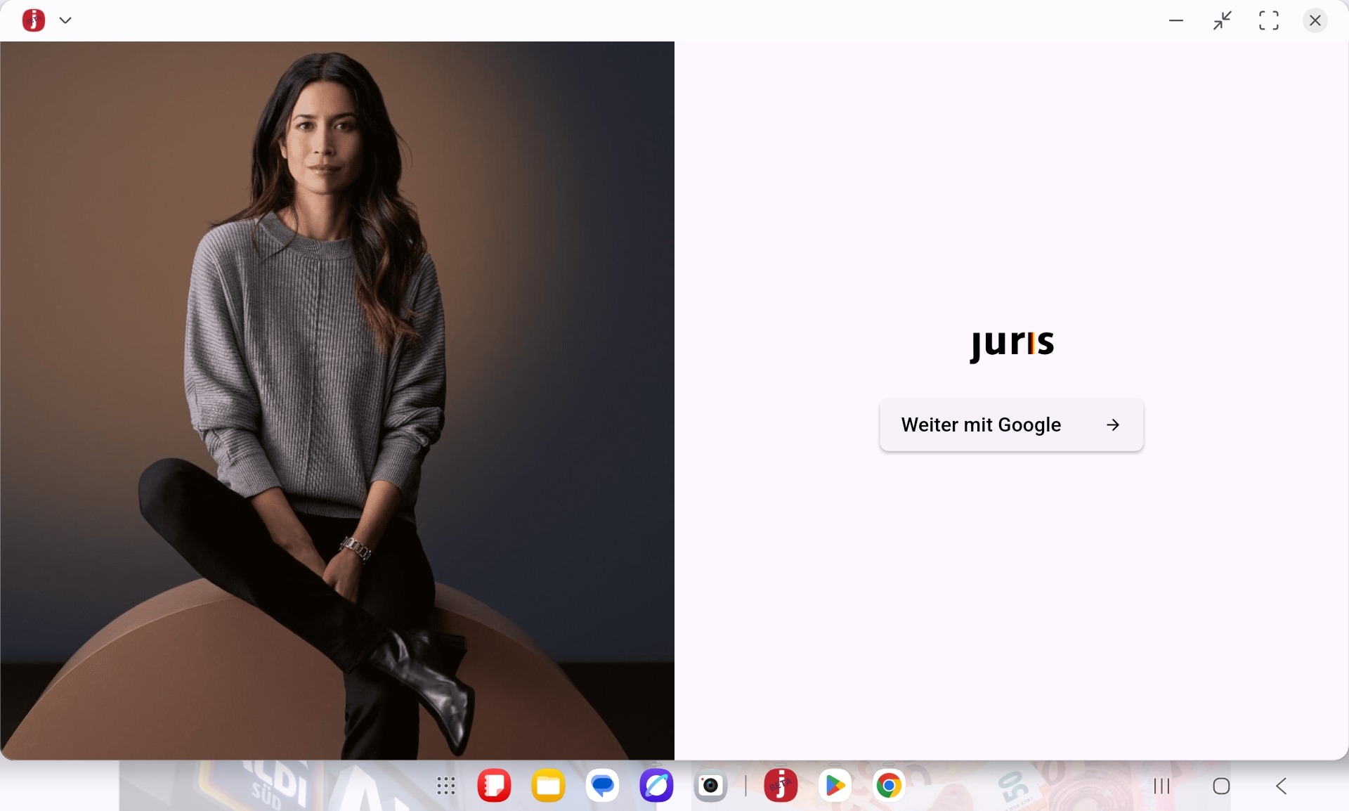Click the woman's portrait image
Image resolution: width=1349 pixels, height=811 pixels.
(x=337, y=401)
